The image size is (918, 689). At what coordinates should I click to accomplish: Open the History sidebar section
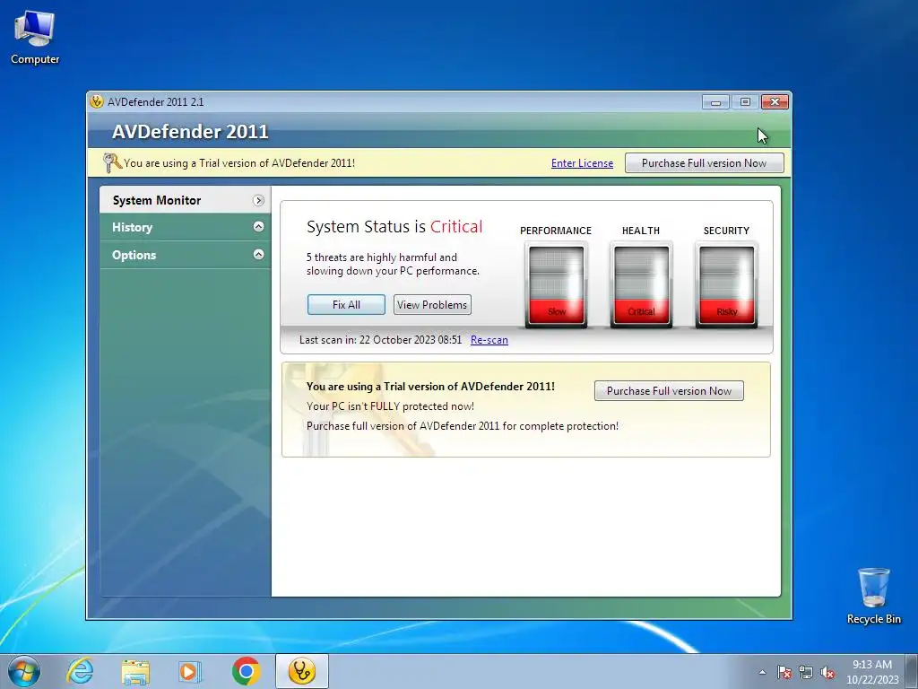tap(185, 227)
